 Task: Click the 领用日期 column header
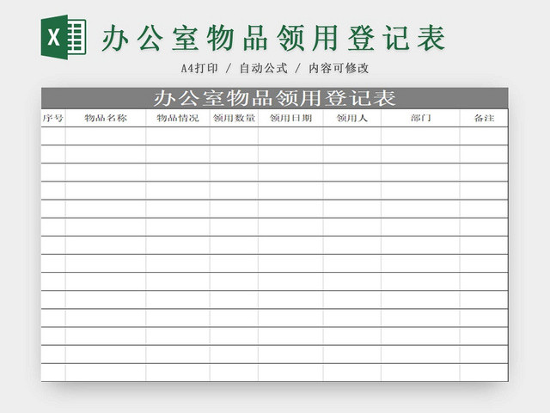[x=290, y=118]
